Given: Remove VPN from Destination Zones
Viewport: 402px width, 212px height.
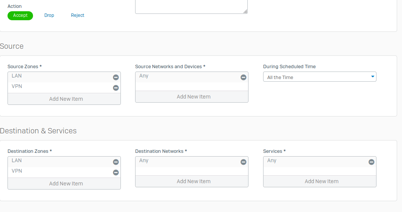Looking at the screenshot, I should 116,172.
